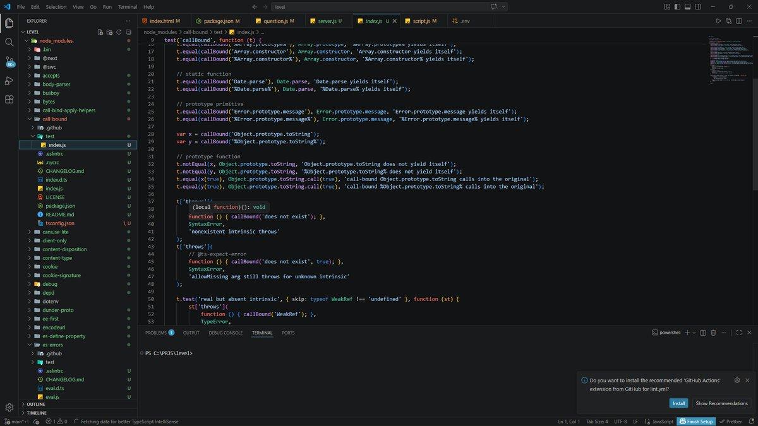Image resolution: width=758 pixels, height=426 pixels.
Task: Open the Run and Debug view
Action: (9, 80)
